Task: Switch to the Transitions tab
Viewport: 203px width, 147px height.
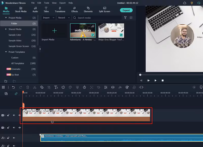Action: point(60,10)
